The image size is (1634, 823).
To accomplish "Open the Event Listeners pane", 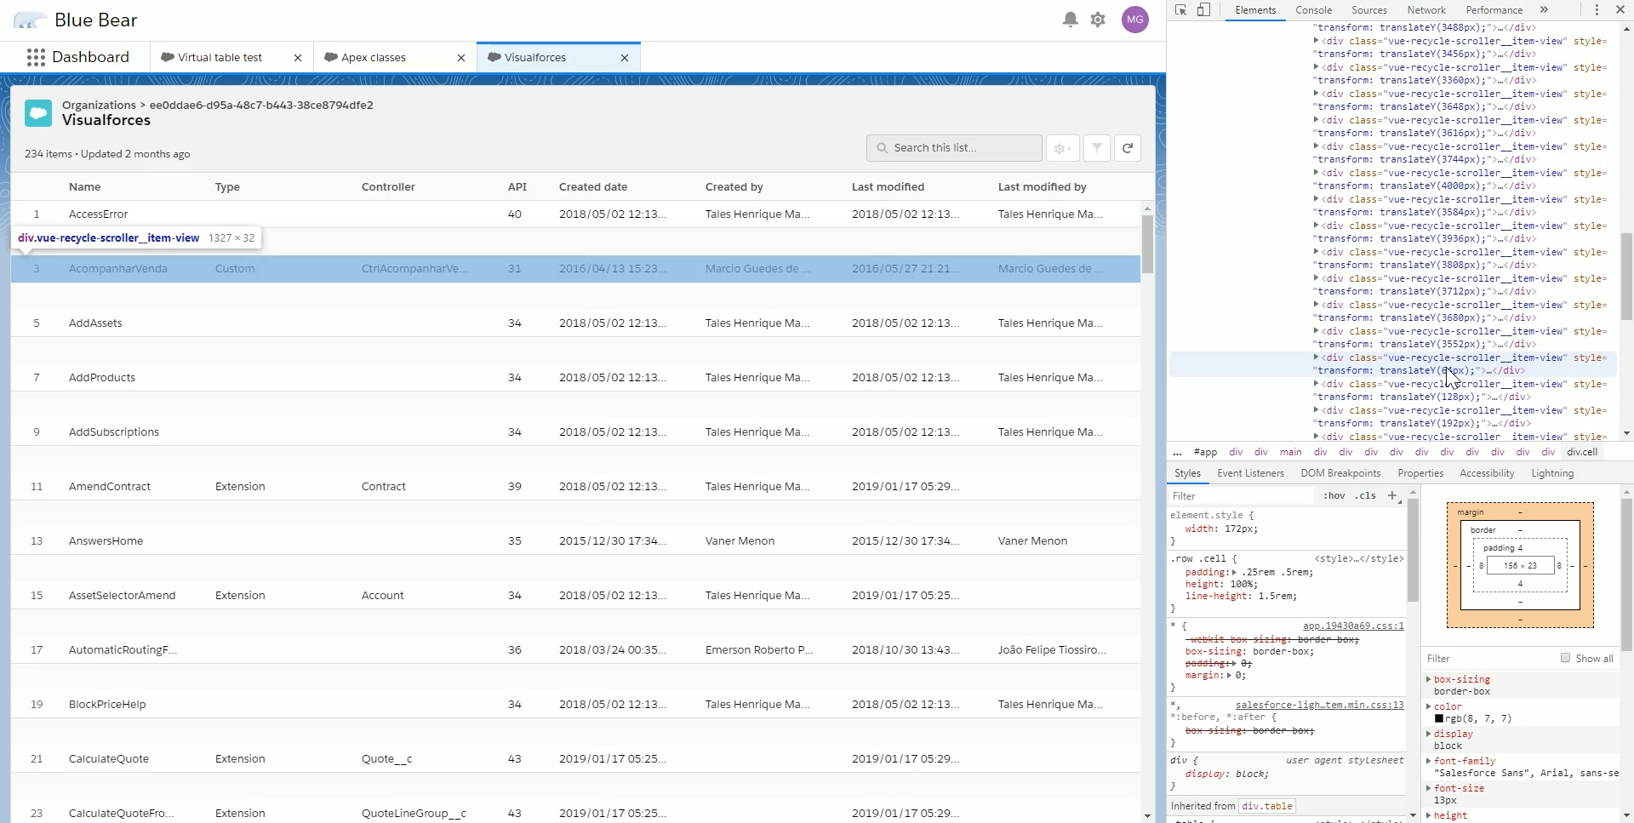I will tap(1250, 473).
